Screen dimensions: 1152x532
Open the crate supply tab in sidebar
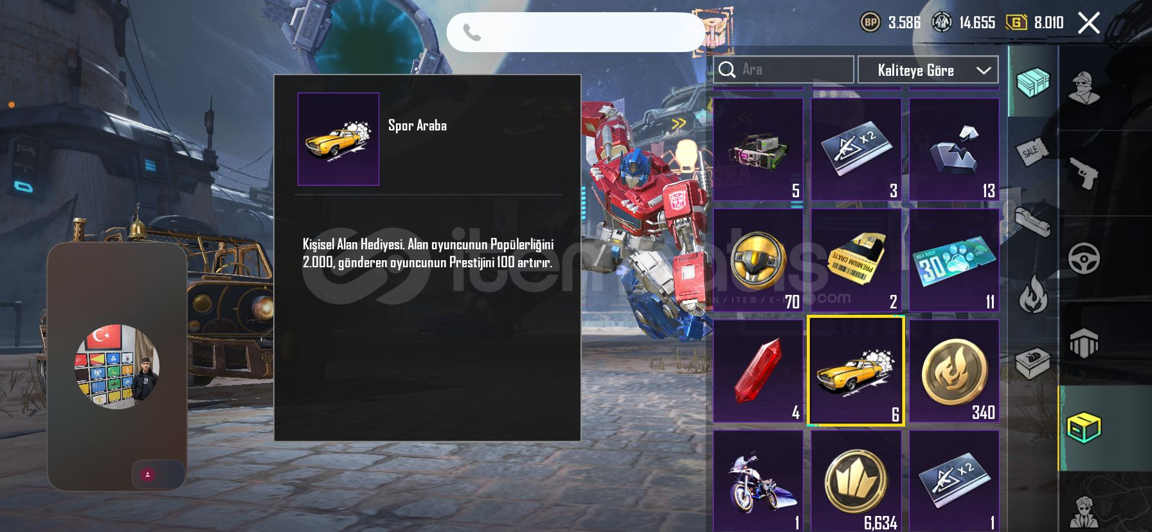[x=1032, y=82]
